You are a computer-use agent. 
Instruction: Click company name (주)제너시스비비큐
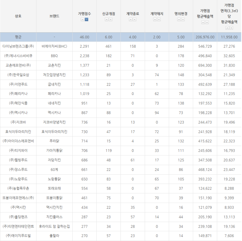[x=18, y=56]
